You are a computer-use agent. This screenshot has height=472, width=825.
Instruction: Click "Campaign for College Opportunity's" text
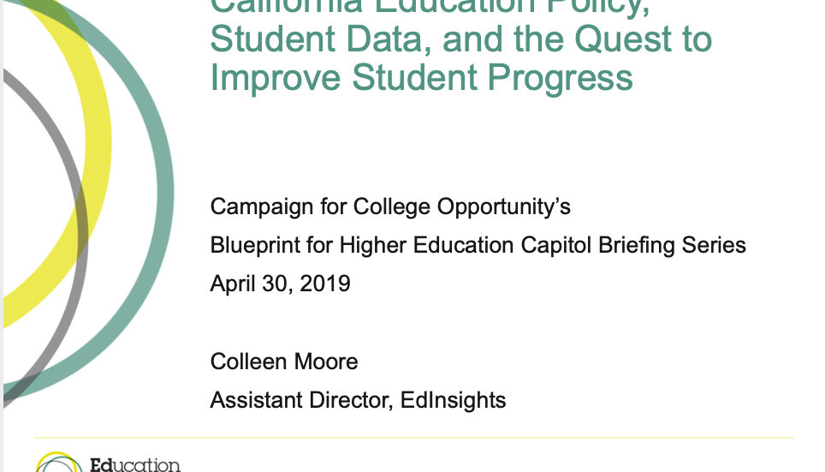coord(390,206)
